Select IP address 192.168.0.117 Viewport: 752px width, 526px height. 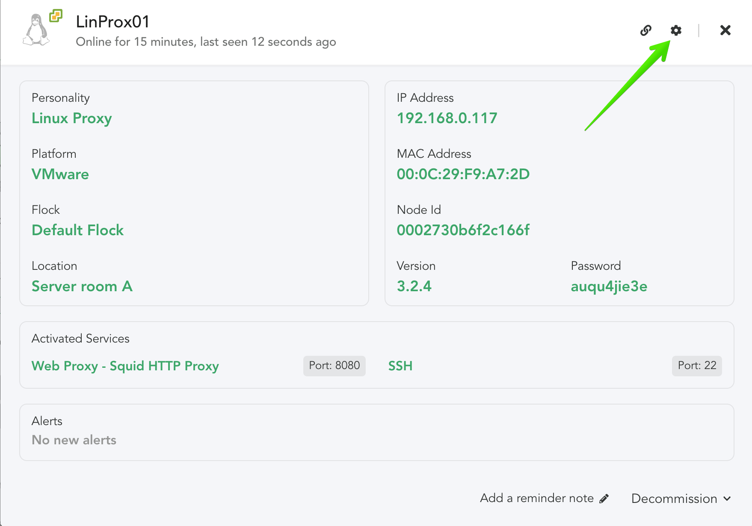click(x=447, y=118)
